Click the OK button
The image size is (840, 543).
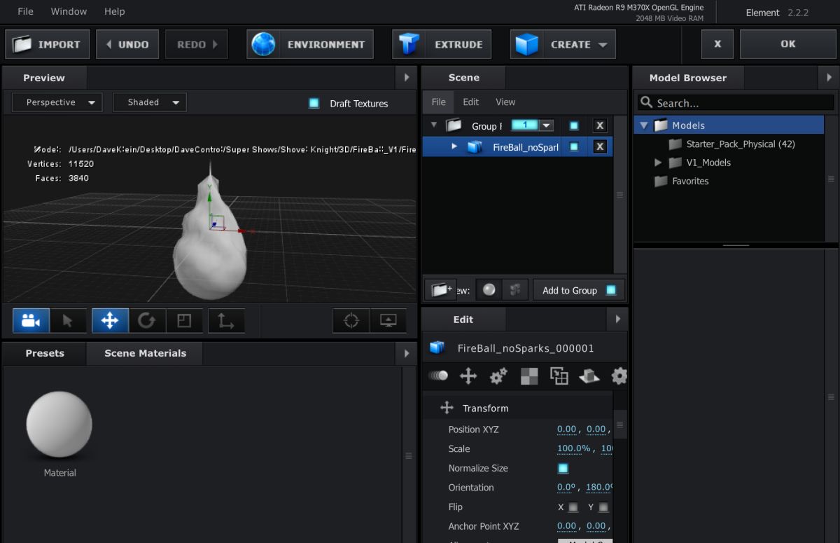click(x=787, y=43)
